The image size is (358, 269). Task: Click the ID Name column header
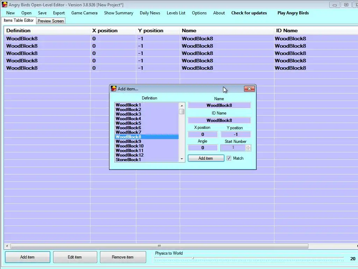coord(316,31)
